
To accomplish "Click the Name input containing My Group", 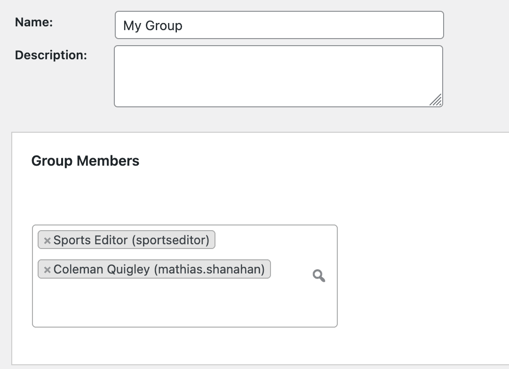I will (x=279, y=25).
